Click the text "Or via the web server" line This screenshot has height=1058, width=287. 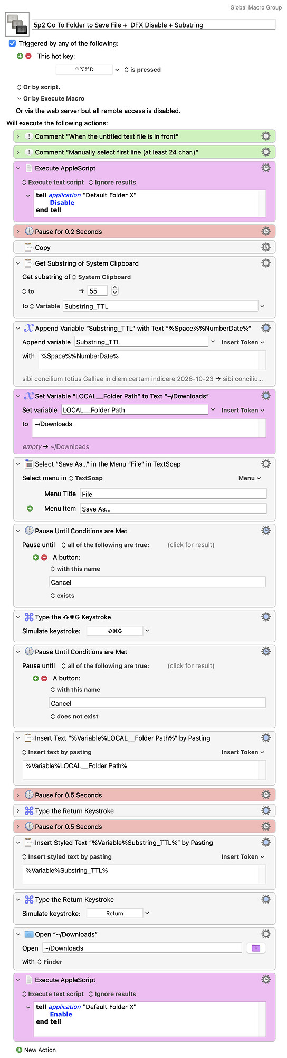pos(98,111)
